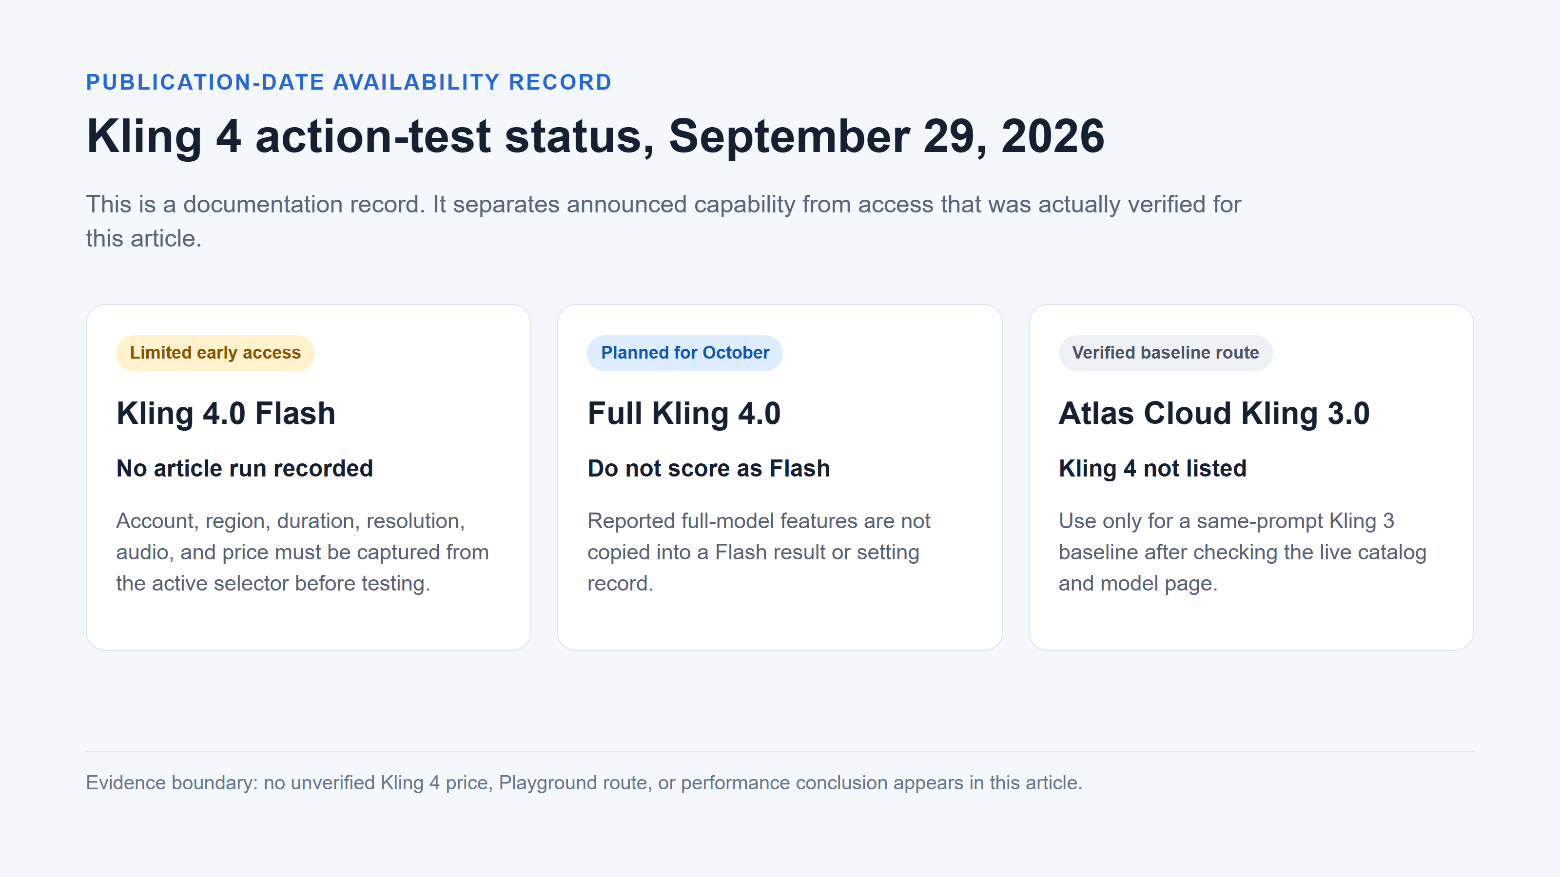Click the horizontal divider above the footer
This screenshot has width=1560, height=877.
pos(780,752)
